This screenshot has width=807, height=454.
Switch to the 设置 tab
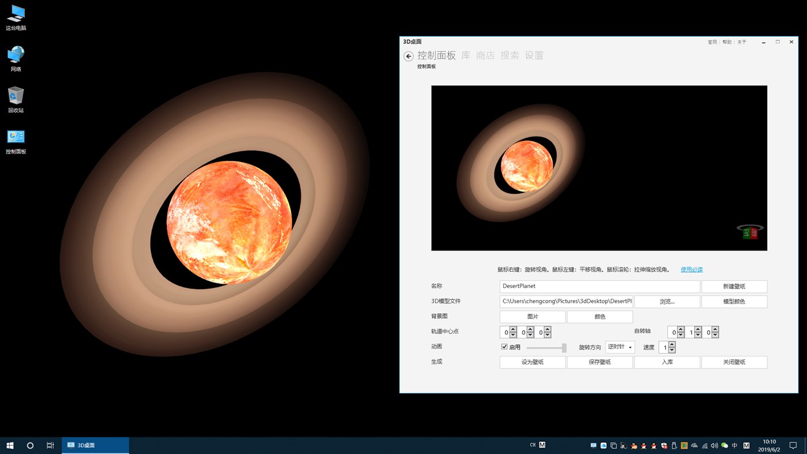534,55
